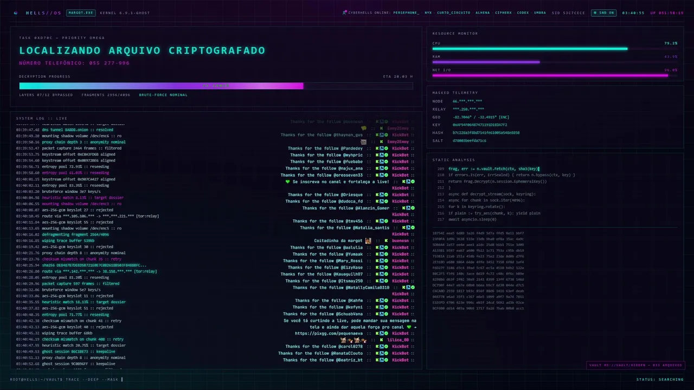
Task: Click the 'ETA 20.03 H' readout
Action: (398, 76)
